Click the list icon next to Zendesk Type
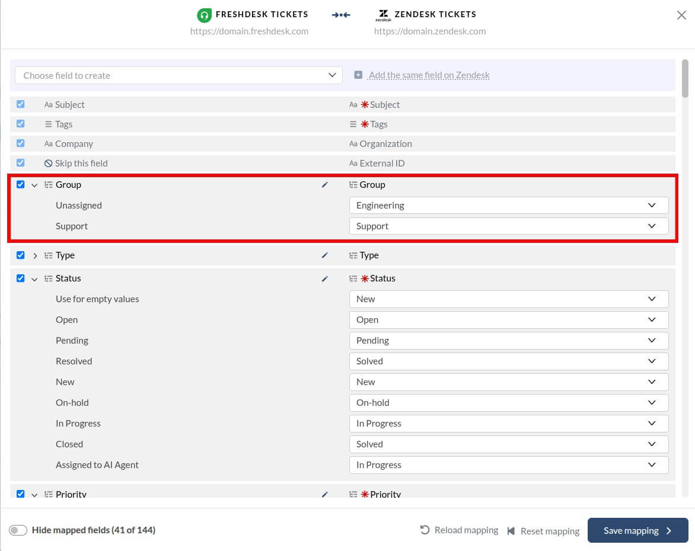Viewport: 695px width, 551px height. (353, 255)
